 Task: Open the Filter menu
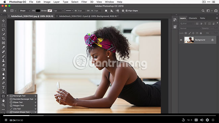84,2
